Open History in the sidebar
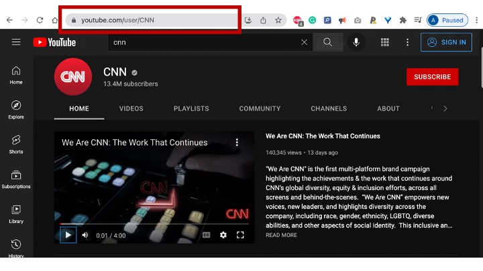This screenshot has height=271, width=483. coord(16,248)
